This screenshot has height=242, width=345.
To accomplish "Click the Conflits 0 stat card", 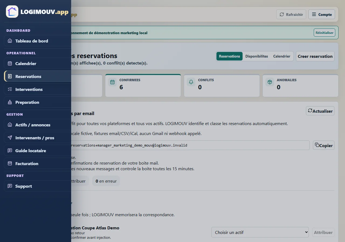I will (x=222, y=86).
